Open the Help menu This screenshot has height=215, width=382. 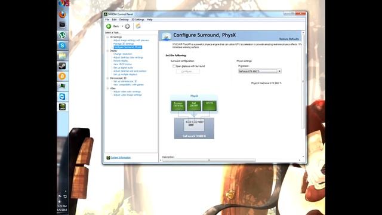[150, 20]
